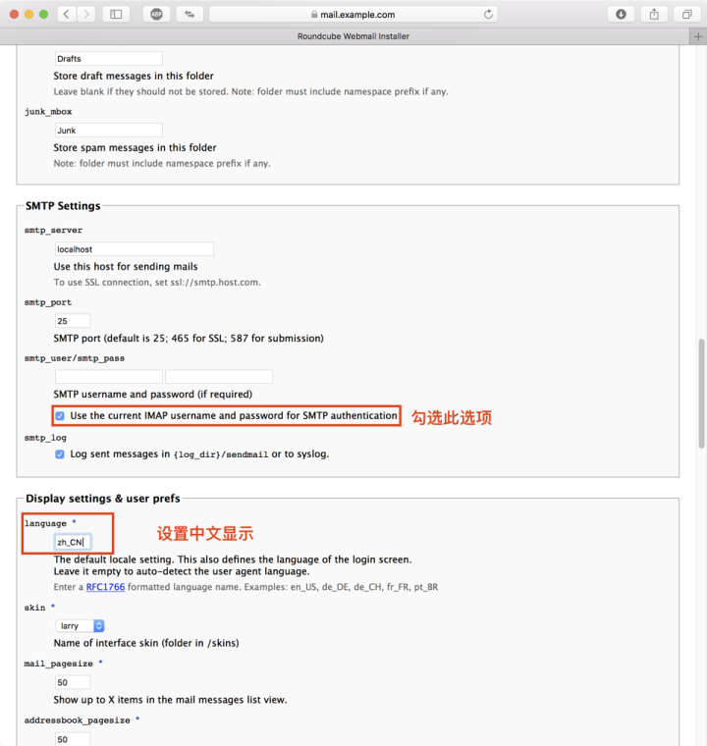The width and height of the screenshot is (707, 746).
Task: Open the skin dropdown showing larry
Action: (81, 626)
